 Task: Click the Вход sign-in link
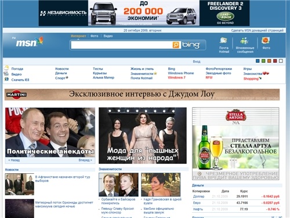pos(197,62)
